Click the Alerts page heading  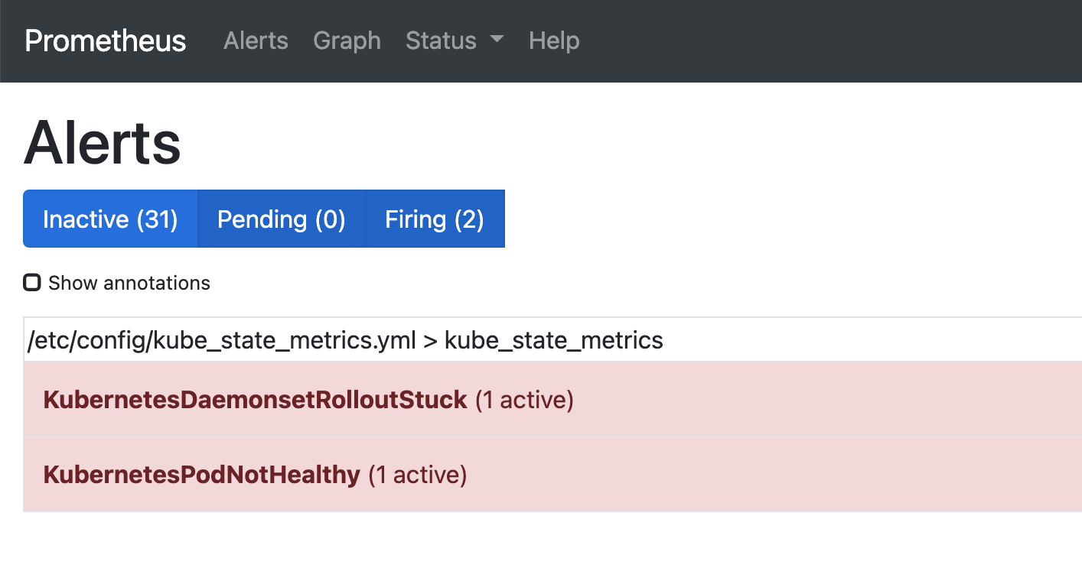[x=101, y=142]
